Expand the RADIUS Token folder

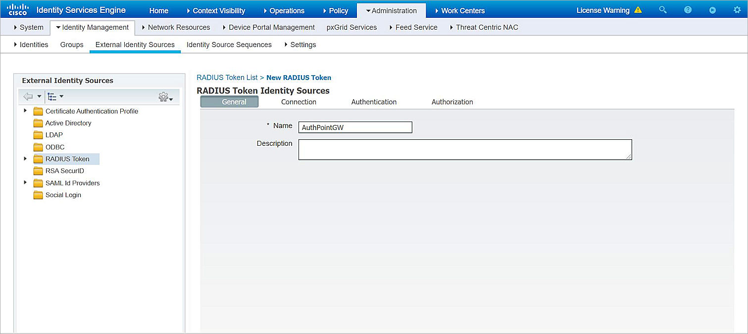pyautogui.click(x=25, y=159)
